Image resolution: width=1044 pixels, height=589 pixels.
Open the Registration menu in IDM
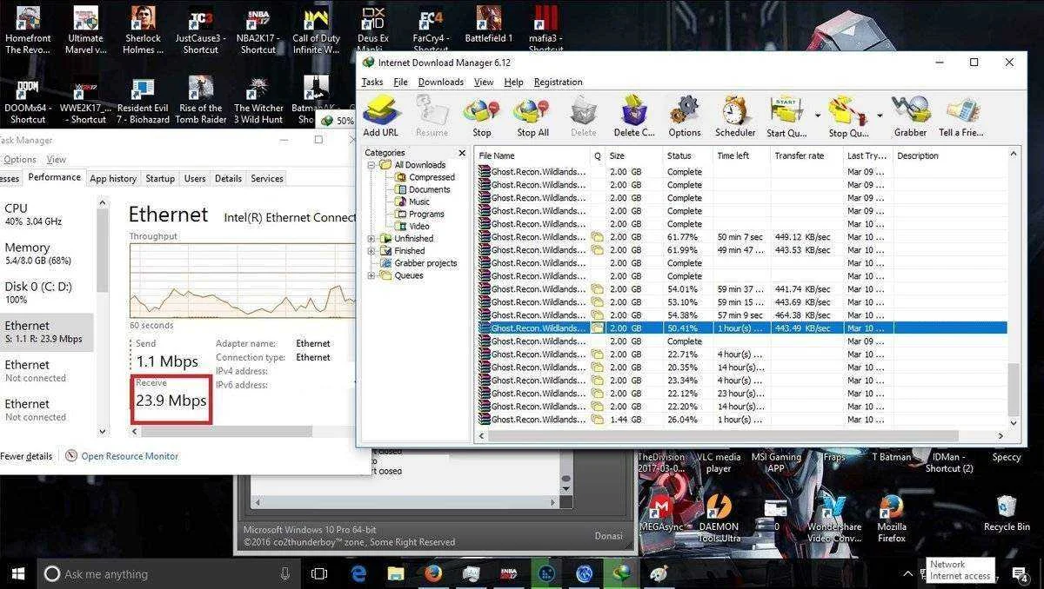tap(559, 82)
